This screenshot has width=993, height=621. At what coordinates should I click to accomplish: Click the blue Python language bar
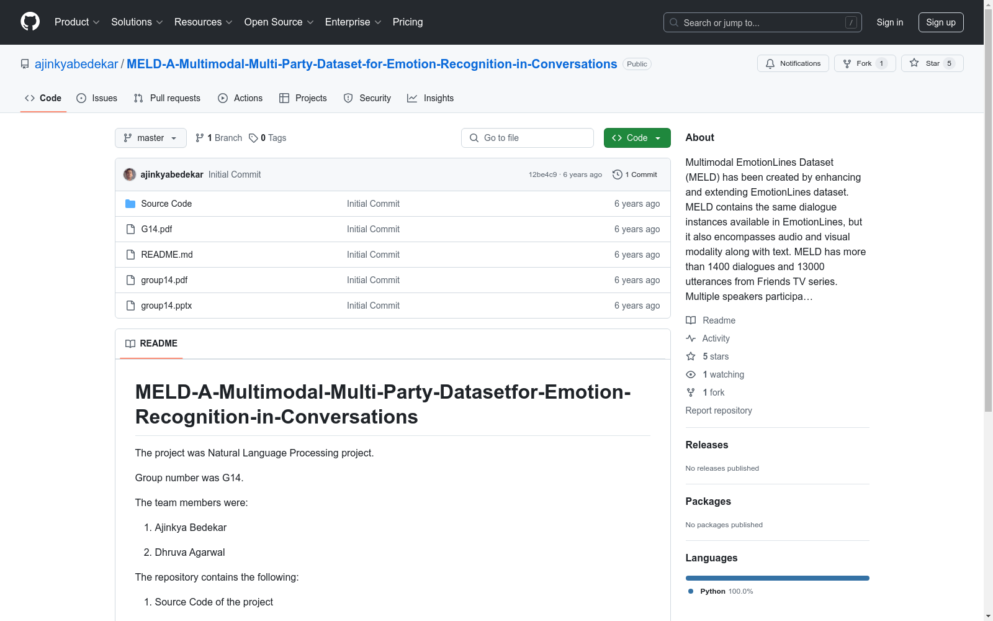(x=778, y=578)
